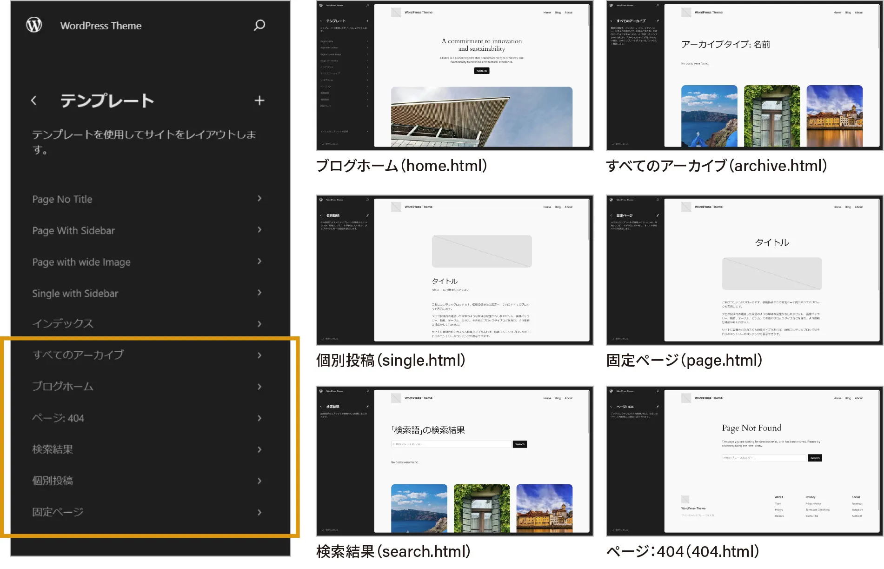Screen dimensions: 884x569
Task: Open the 検索結果 template entry
Action: point(53,449)
